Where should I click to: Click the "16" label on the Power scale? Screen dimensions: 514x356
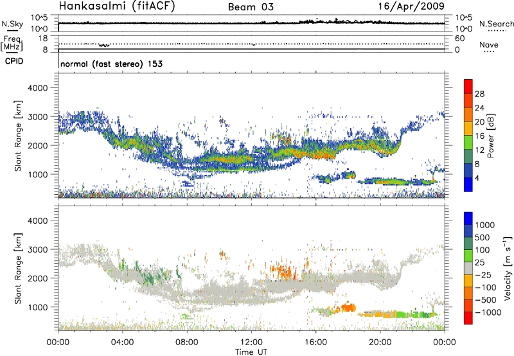[x=479, y=136]
